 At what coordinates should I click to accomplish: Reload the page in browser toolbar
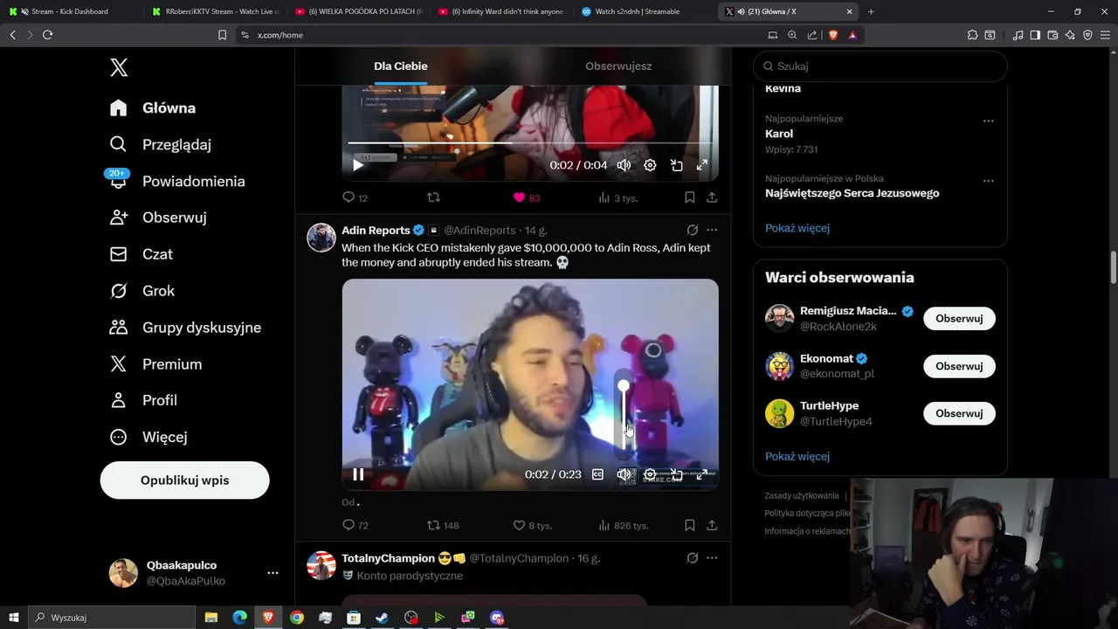(47, 35)
